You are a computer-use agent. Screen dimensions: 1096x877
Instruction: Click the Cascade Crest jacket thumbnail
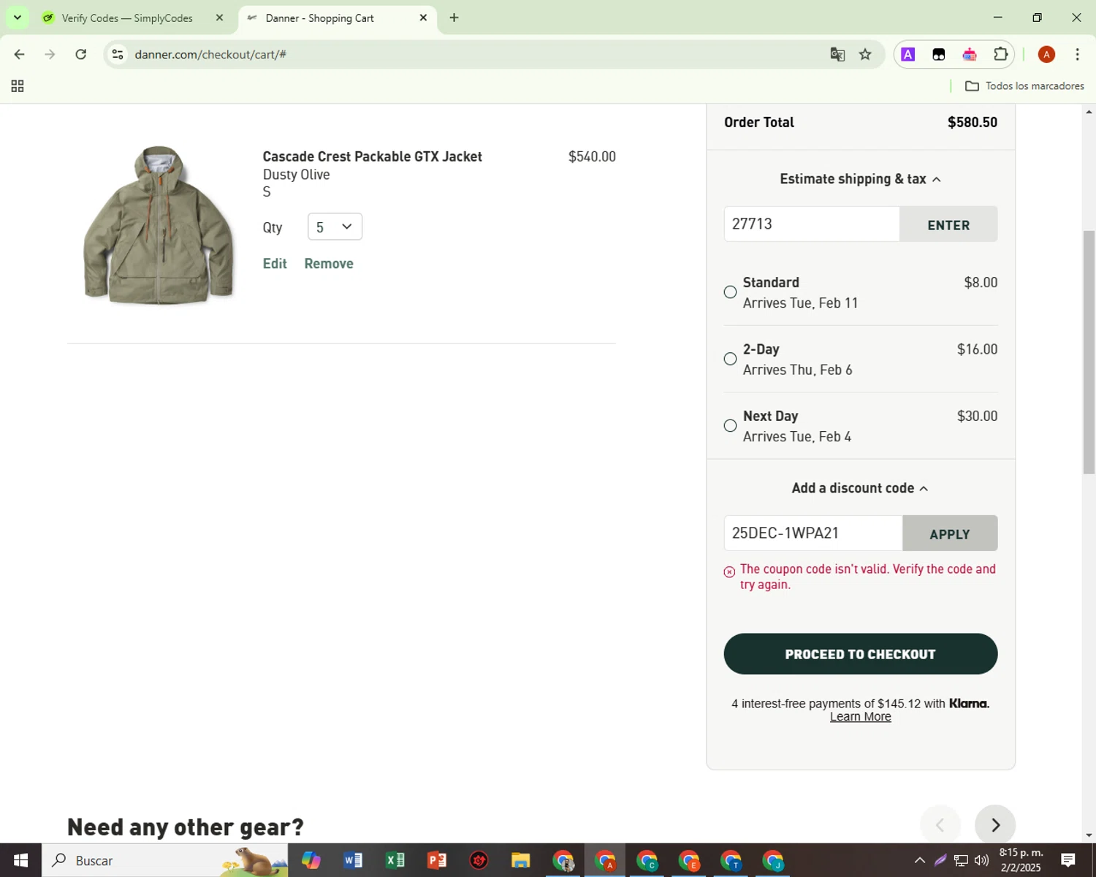pyautogui.click(x=159, y=224)
